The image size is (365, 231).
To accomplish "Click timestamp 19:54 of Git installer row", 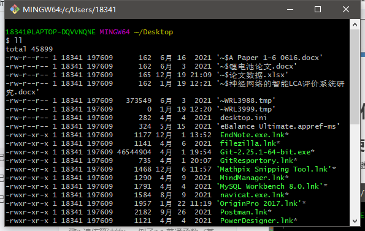I will (x=201, y=152).
